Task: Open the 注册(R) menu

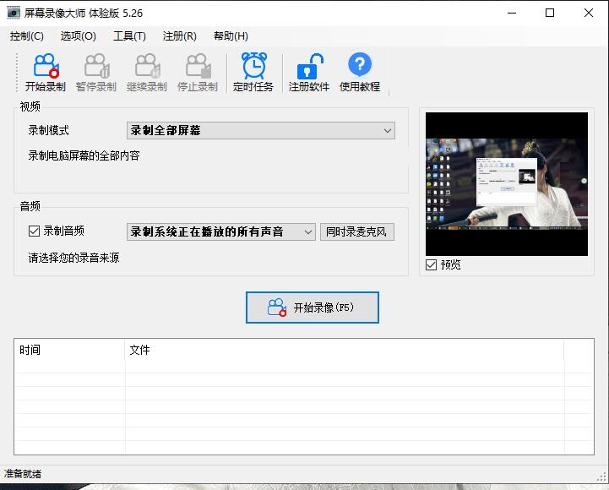Action: (x=179, y=36)
